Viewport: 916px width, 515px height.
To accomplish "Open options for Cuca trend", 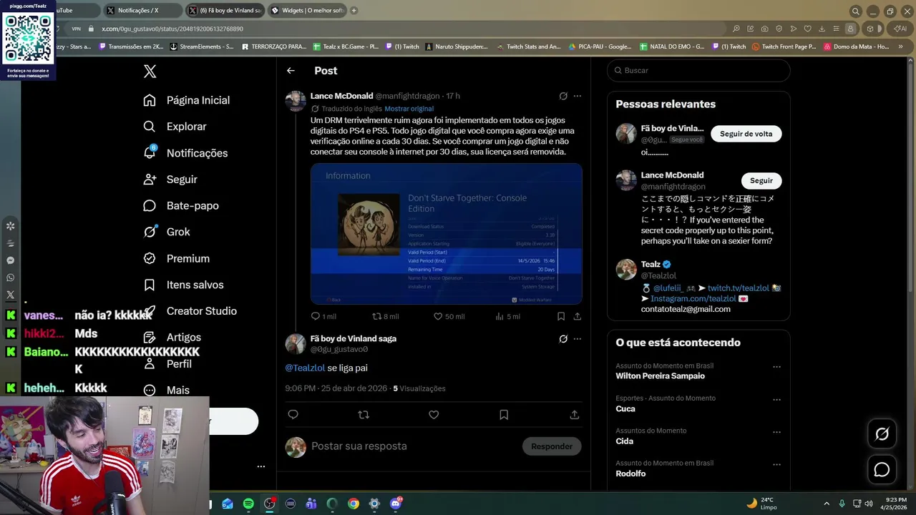I will pos(776,400).
